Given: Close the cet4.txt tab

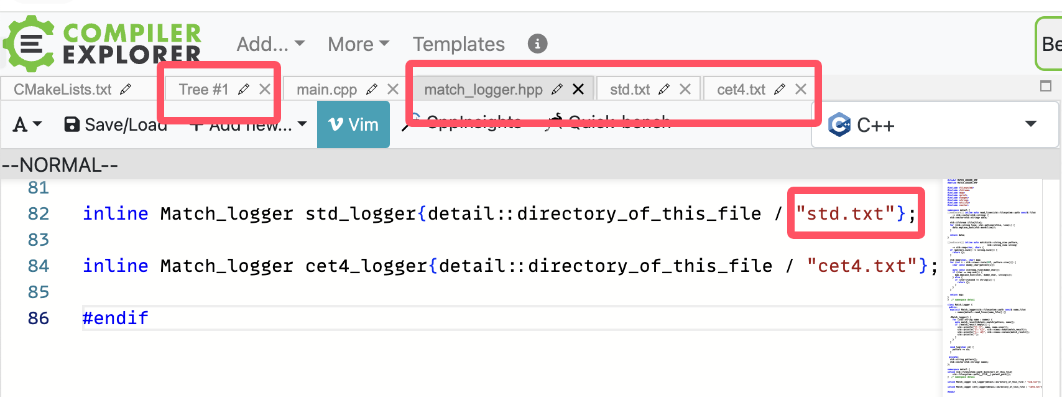Looking at the screenshot, I should [801, 89].
